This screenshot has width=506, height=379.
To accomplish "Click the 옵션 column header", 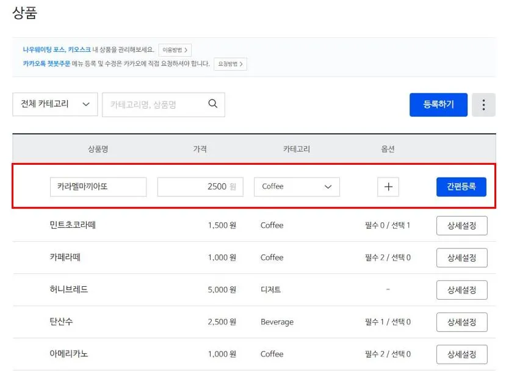I will (388, 149).
